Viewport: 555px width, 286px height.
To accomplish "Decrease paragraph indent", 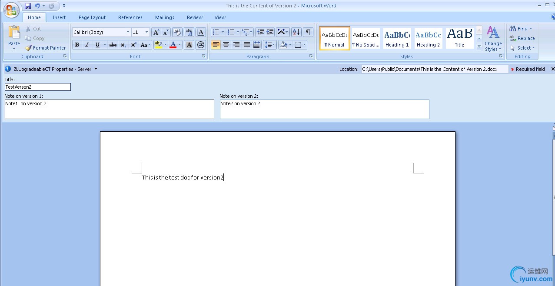I will pos(260,32).
